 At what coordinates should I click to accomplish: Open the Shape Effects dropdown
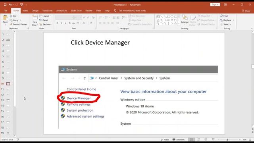(x=206, y=24)
